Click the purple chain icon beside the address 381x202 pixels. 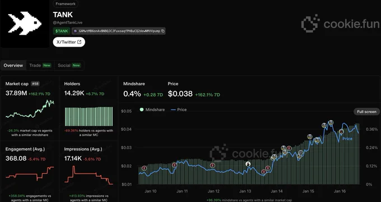click(75, 31)
